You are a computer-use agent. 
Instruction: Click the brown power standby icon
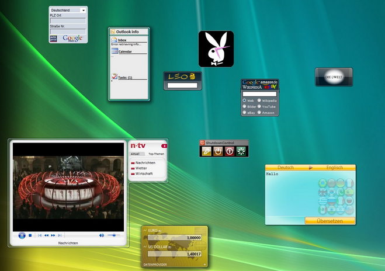pos(218,151)
